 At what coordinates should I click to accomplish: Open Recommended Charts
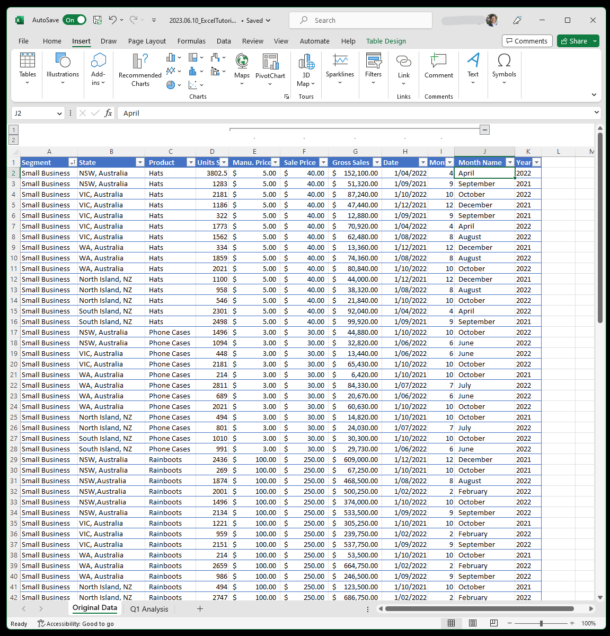[140, 63]
